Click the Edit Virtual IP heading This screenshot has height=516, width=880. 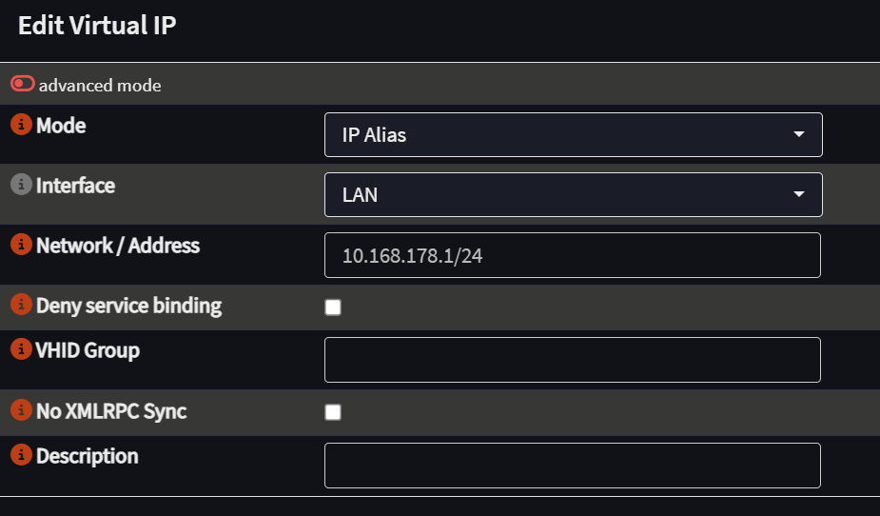click(97, 26)
